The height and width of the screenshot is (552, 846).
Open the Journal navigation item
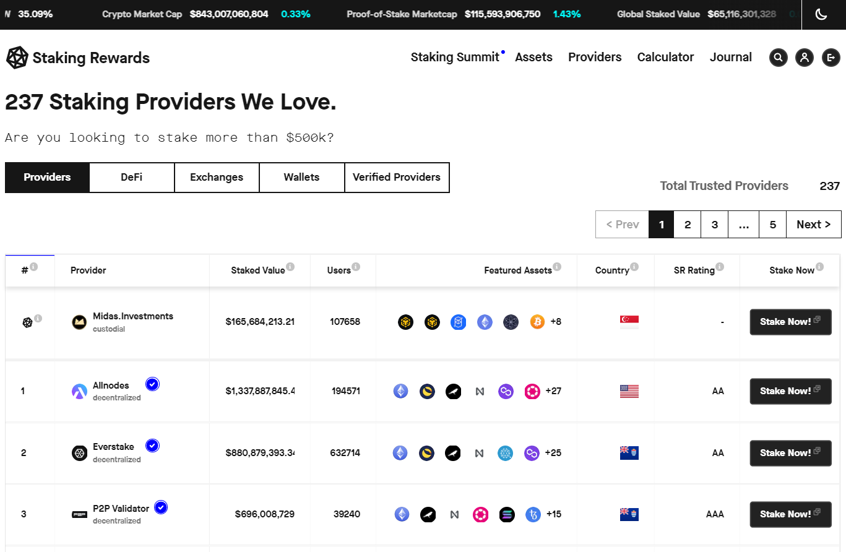[731, 57]
